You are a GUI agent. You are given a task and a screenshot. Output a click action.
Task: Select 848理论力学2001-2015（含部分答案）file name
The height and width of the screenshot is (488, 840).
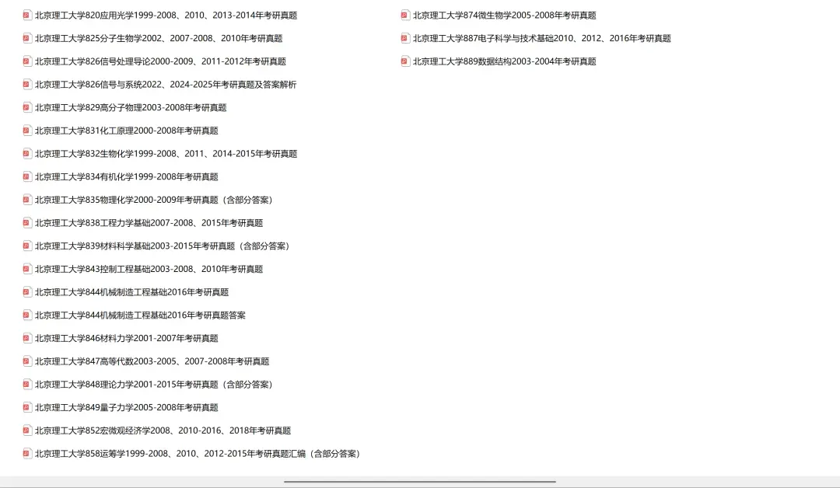tap(155, 384)
